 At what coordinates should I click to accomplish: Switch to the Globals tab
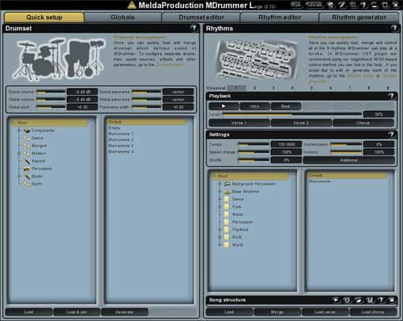[122, 17]
